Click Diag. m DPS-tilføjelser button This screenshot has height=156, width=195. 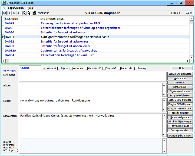(180, 104)
